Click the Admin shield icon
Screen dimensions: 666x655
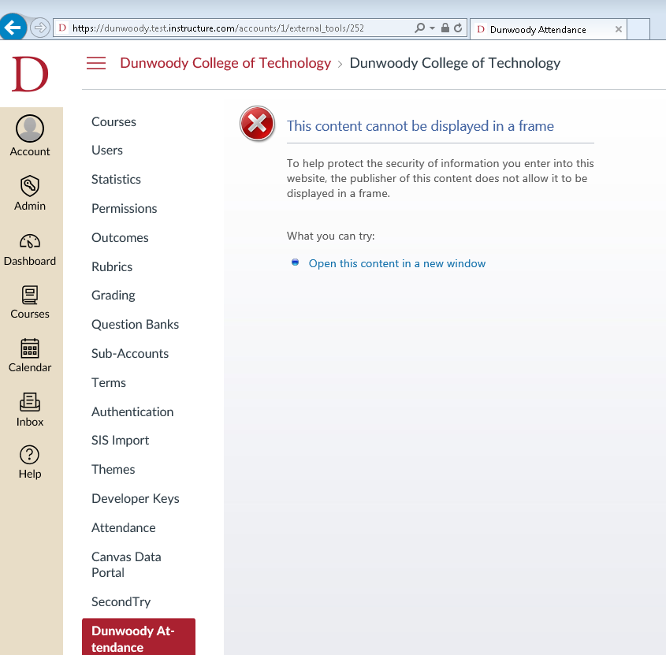tap(30, 186)
